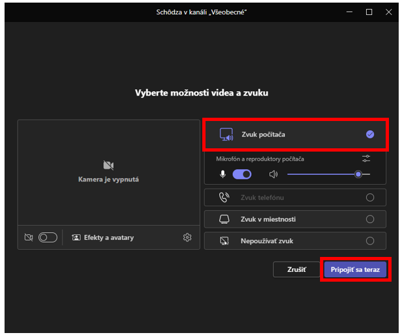400x335 pixels.
Task: Select the Zvuk počítača option
Action: coord(295,135)
